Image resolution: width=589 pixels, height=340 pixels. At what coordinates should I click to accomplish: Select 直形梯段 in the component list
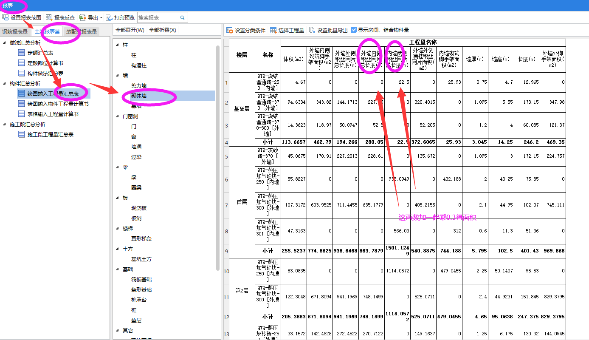(x=141, y=239)
